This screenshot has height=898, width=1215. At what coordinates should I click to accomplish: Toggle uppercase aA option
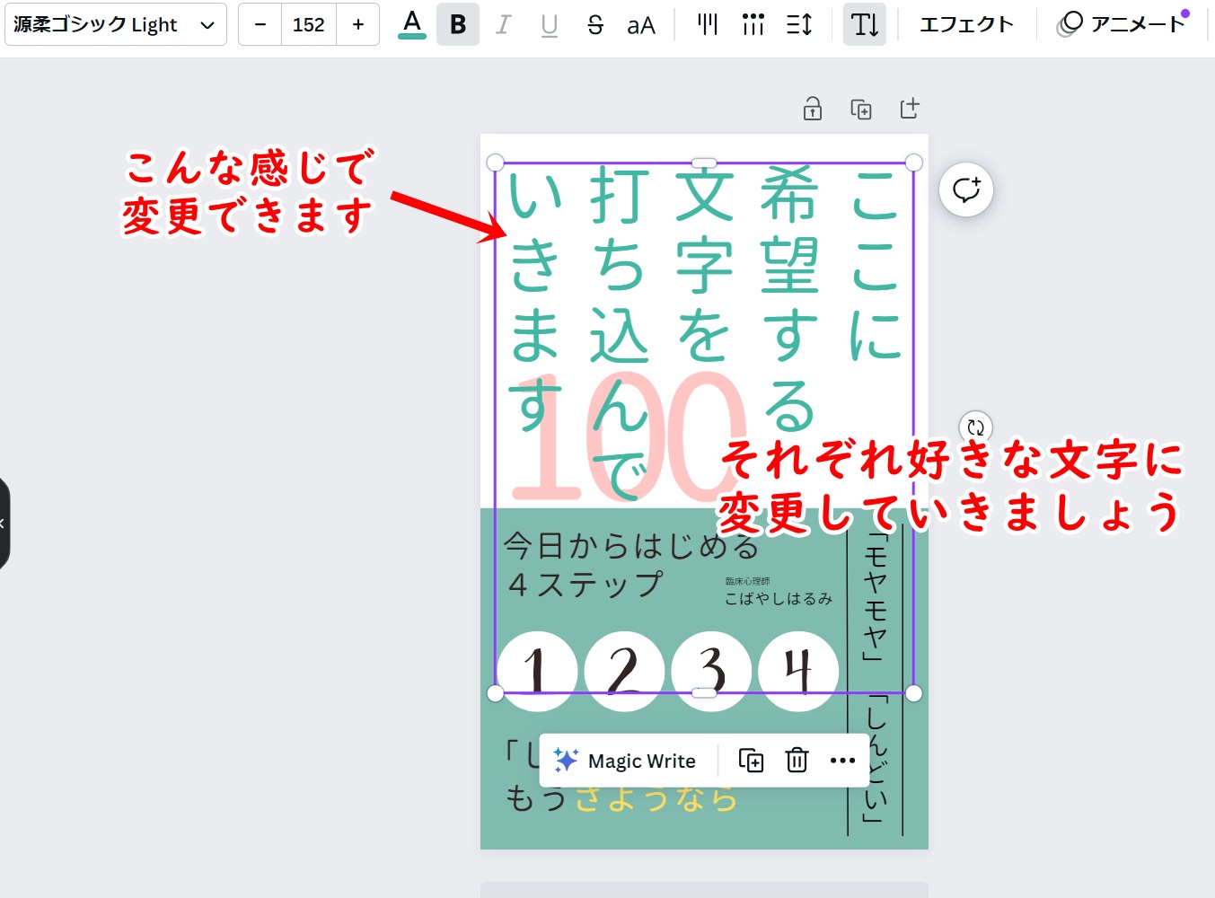point(641,24)
